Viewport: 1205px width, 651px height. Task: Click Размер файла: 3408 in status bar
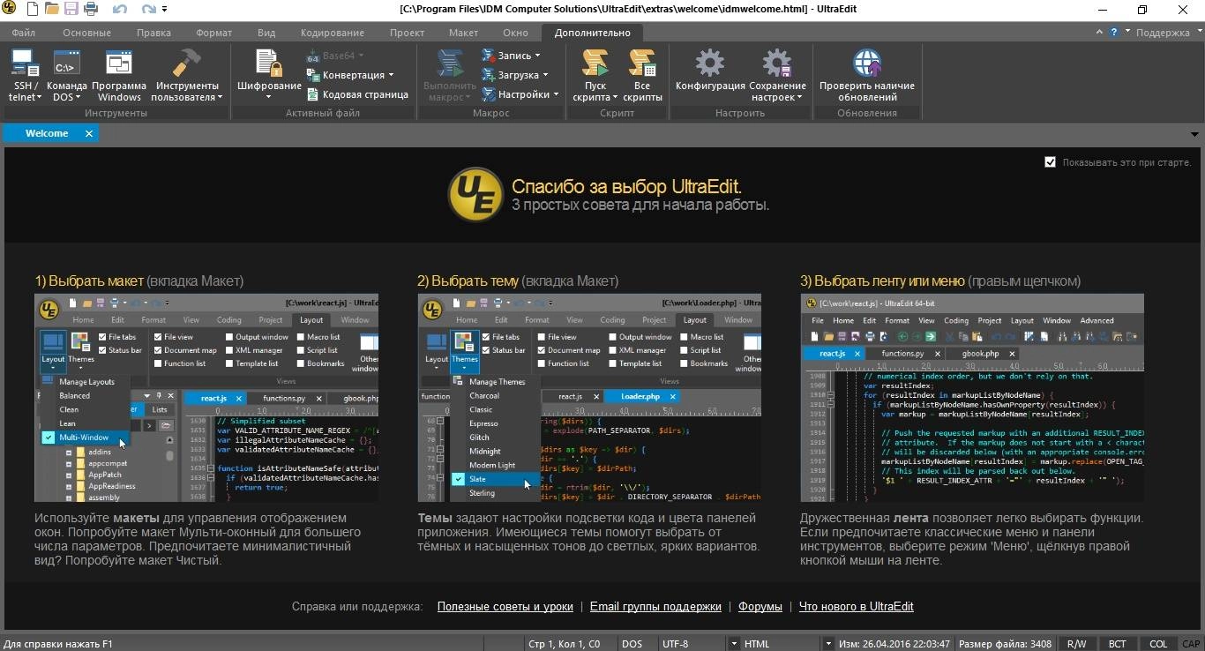[1005, 644]
